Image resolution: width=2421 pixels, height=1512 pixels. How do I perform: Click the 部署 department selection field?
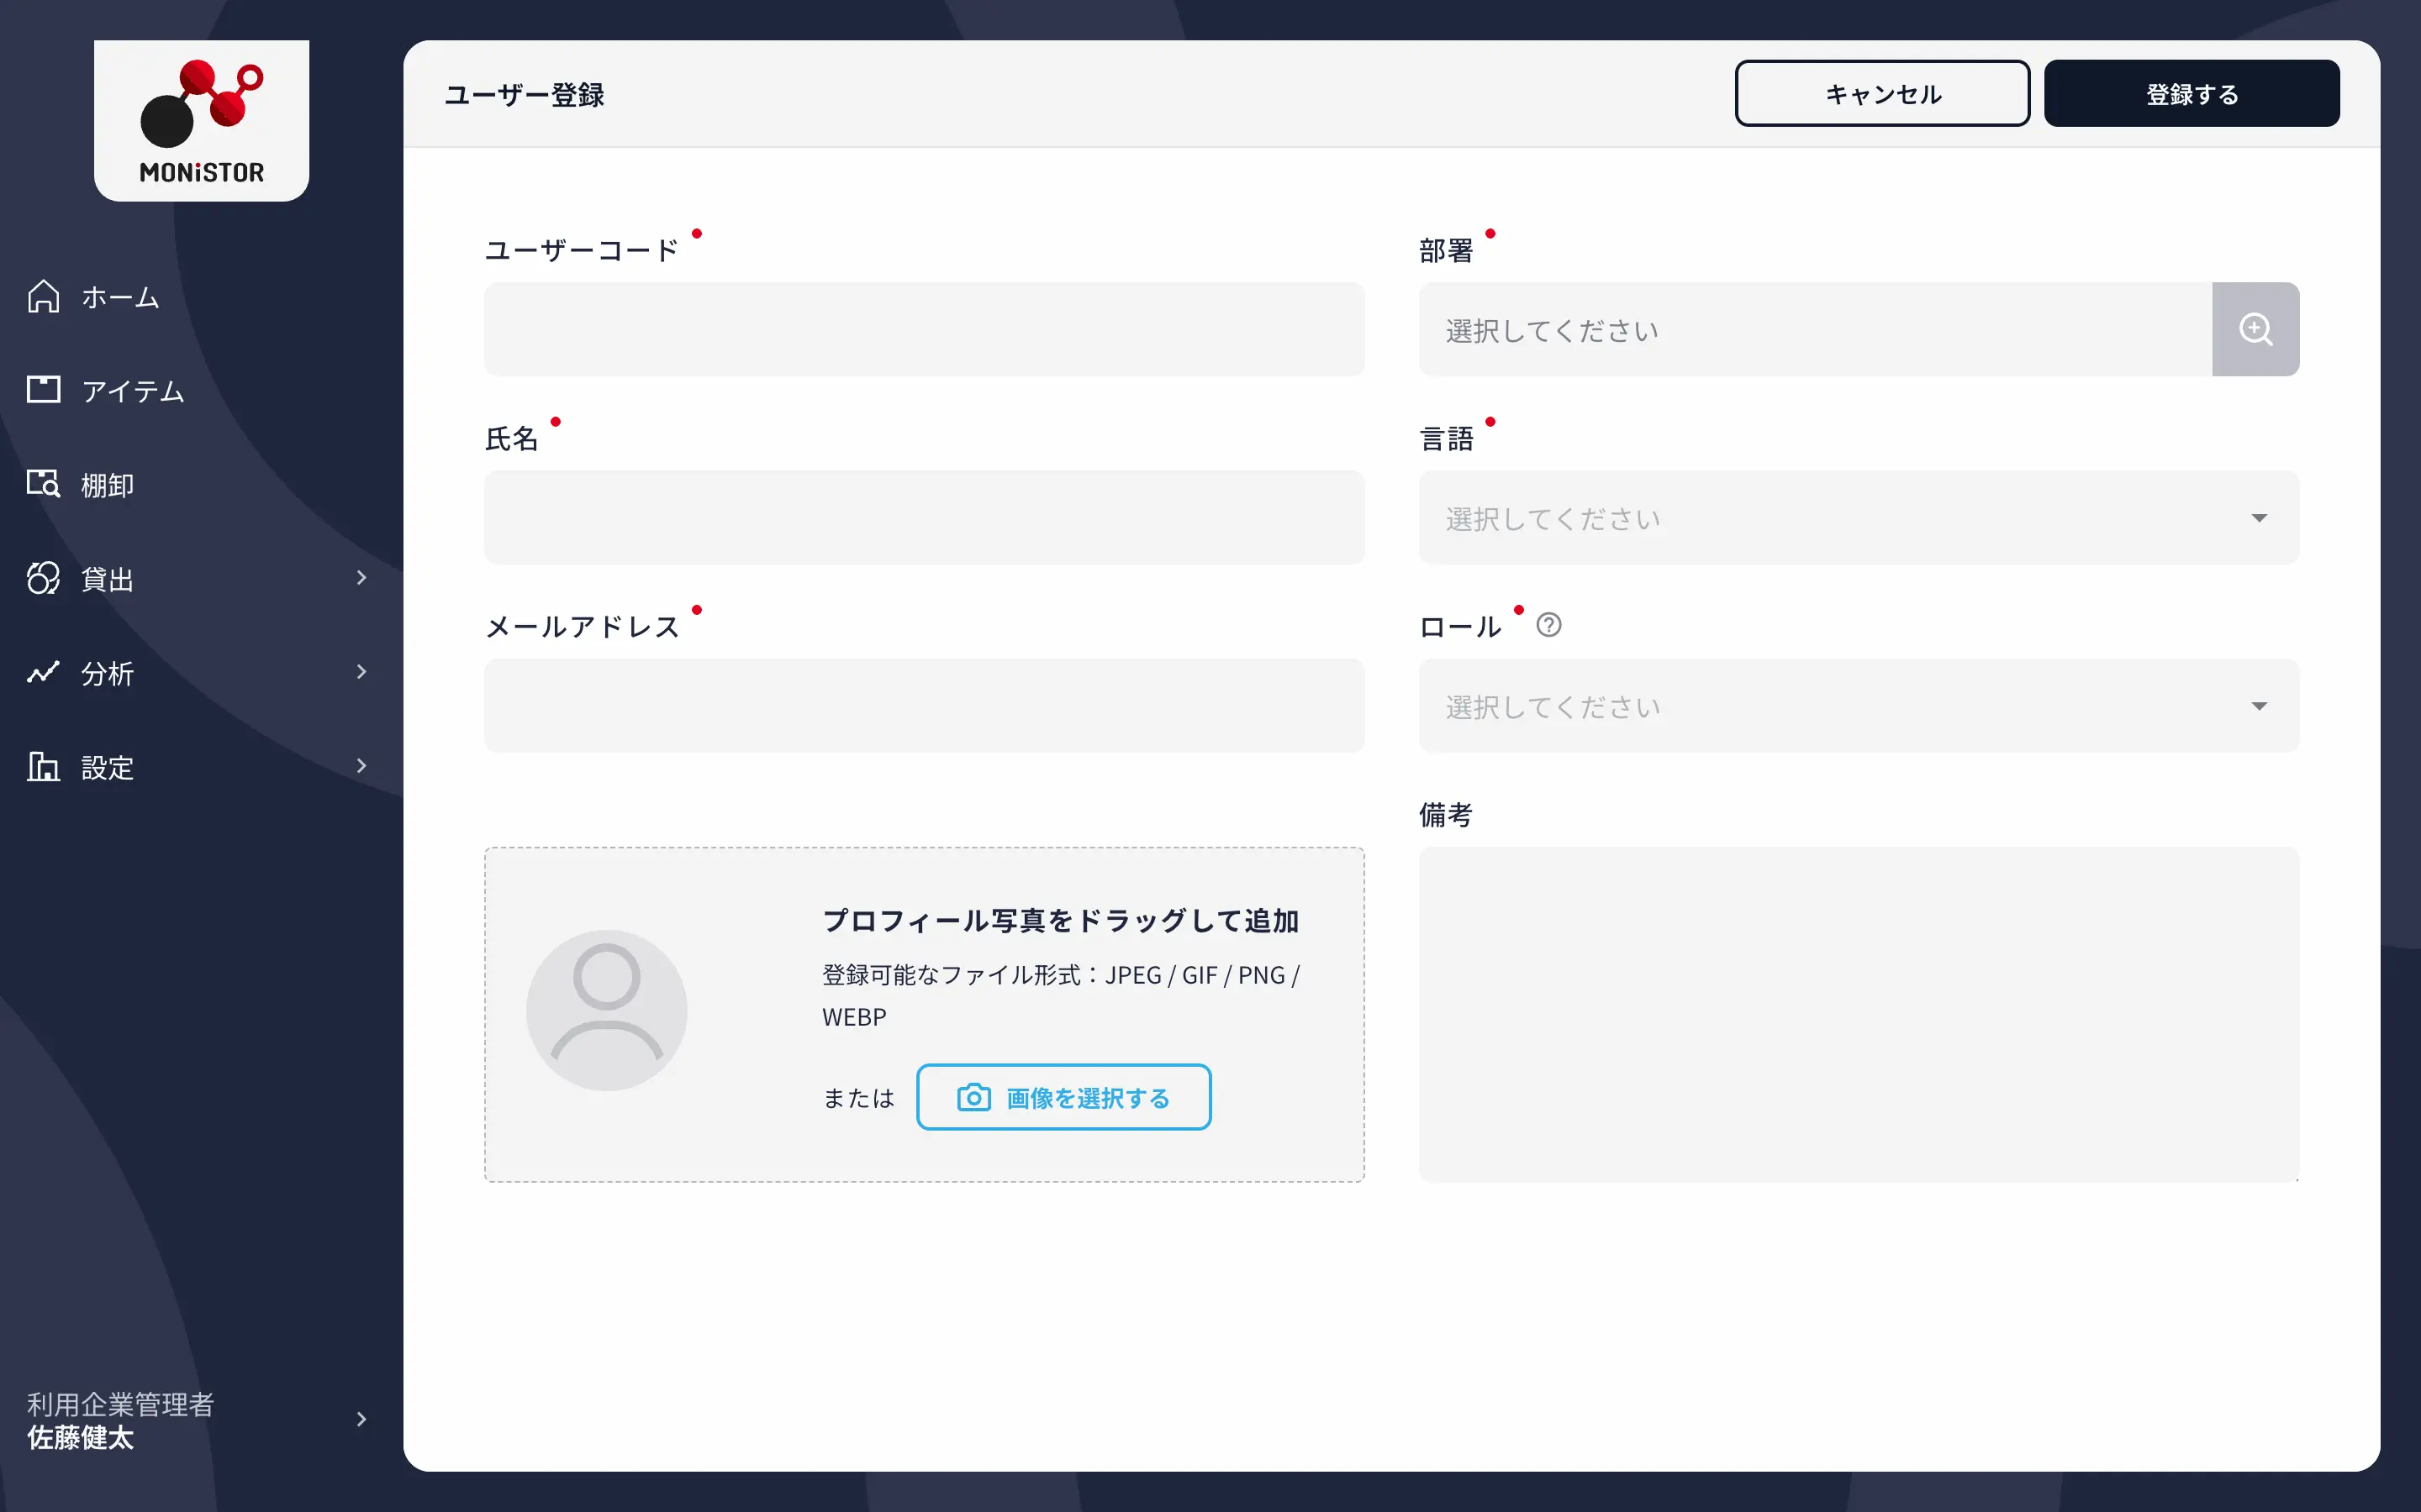tap(1815, 329)
